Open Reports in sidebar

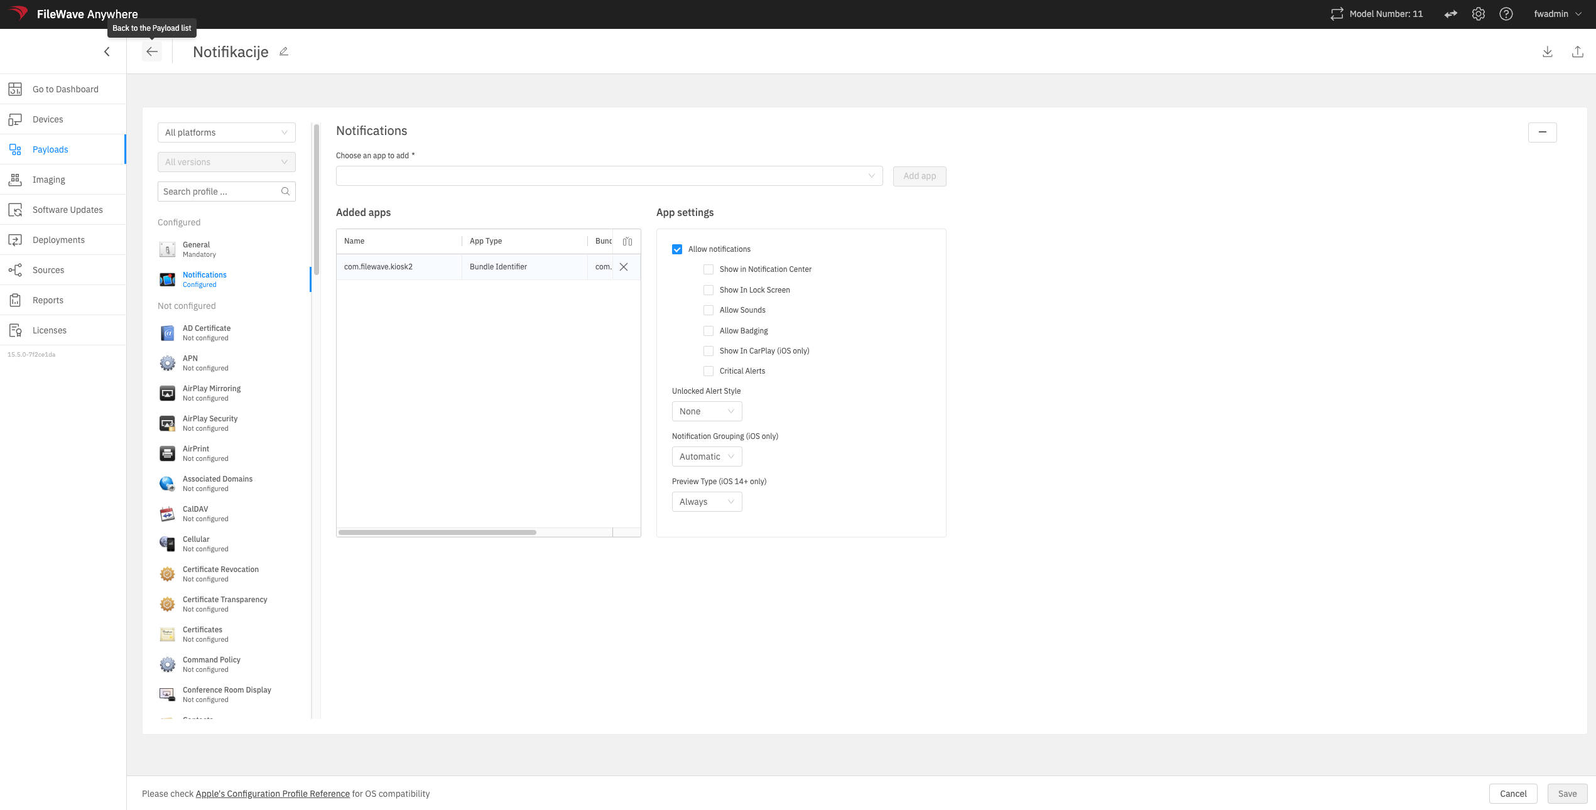63,300
